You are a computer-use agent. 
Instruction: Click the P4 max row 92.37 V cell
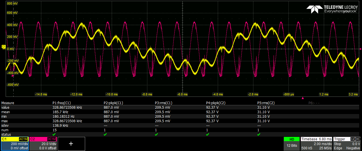coord(212,121)
